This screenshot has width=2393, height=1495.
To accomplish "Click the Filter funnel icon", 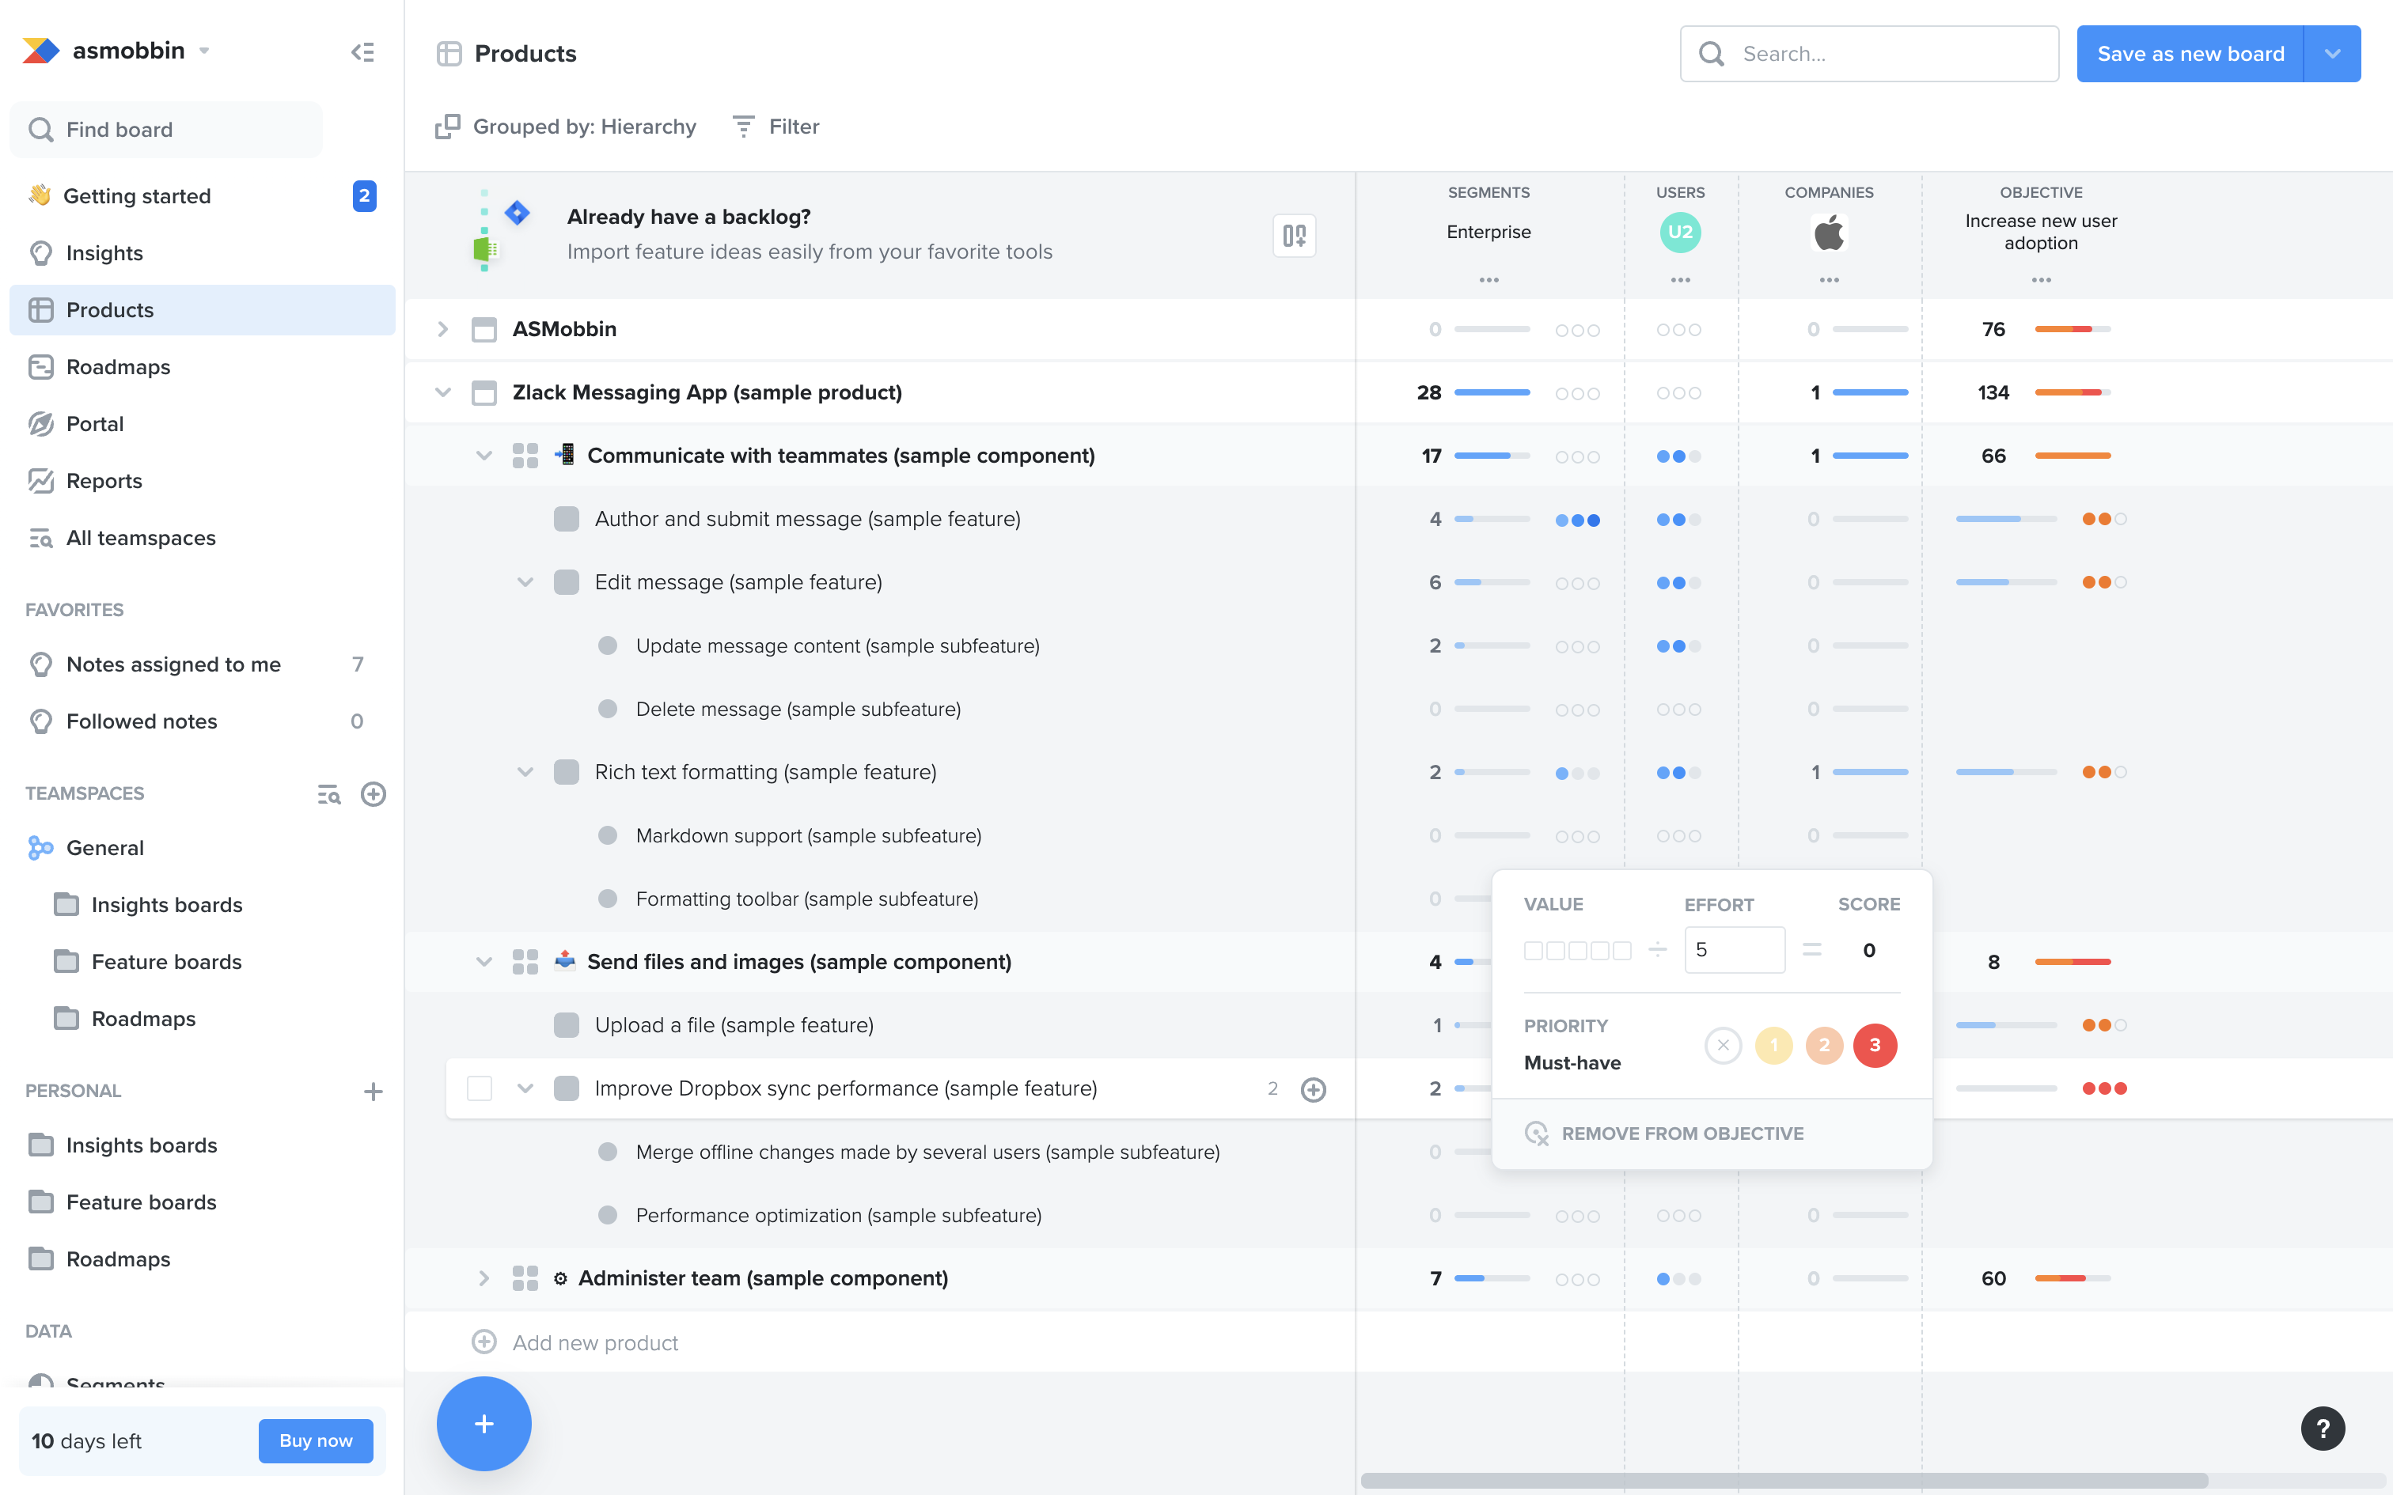I will tap(744, 127).
